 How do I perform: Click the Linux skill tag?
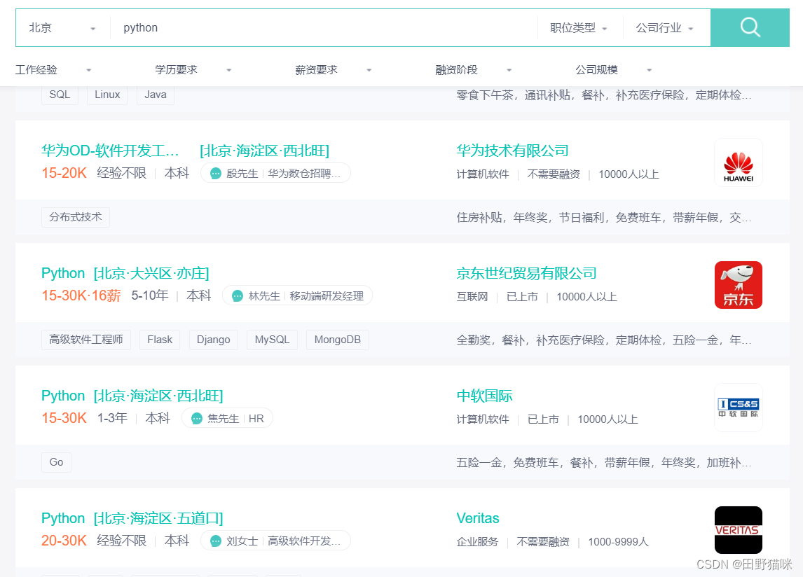107,95
